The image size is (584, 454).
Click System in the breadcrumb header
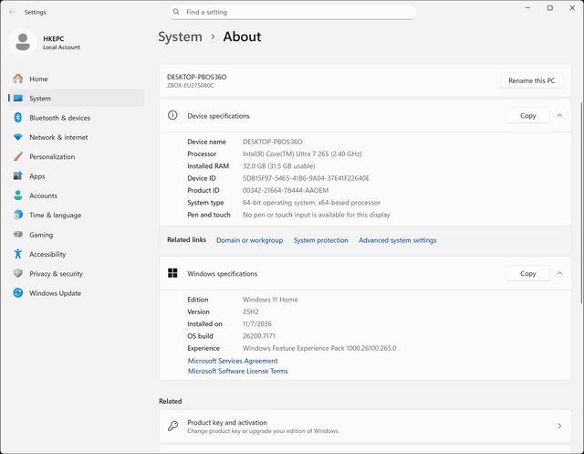(x=181, y=37)
